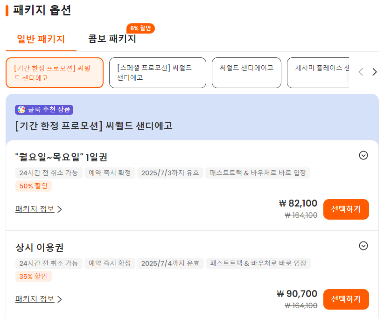Choose the plain 씨월드 샌디에이고 package chip
This screenshot has height=318, width=384.
coord(246,73)
